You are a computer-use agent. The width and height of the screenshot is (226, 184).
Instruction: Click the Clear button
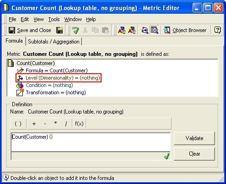194,154
